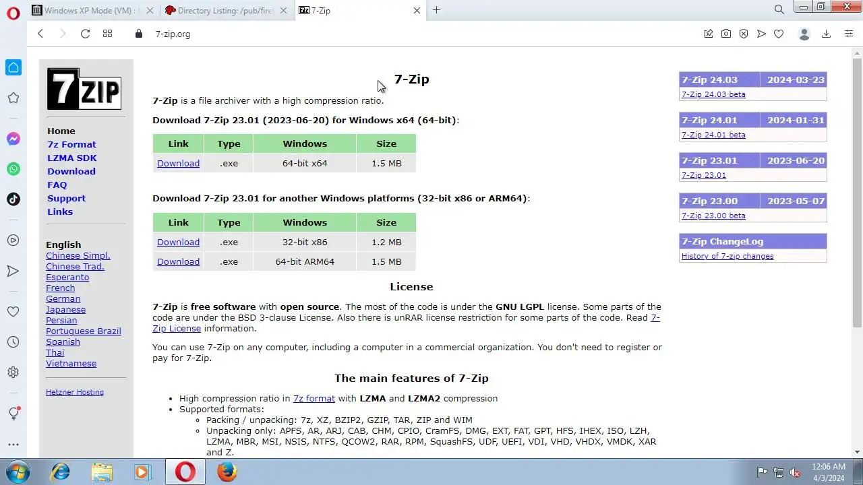This screenshot has width=863, height=485.
Task: Open sidebar History clock icon
Action: click(13, 342)
